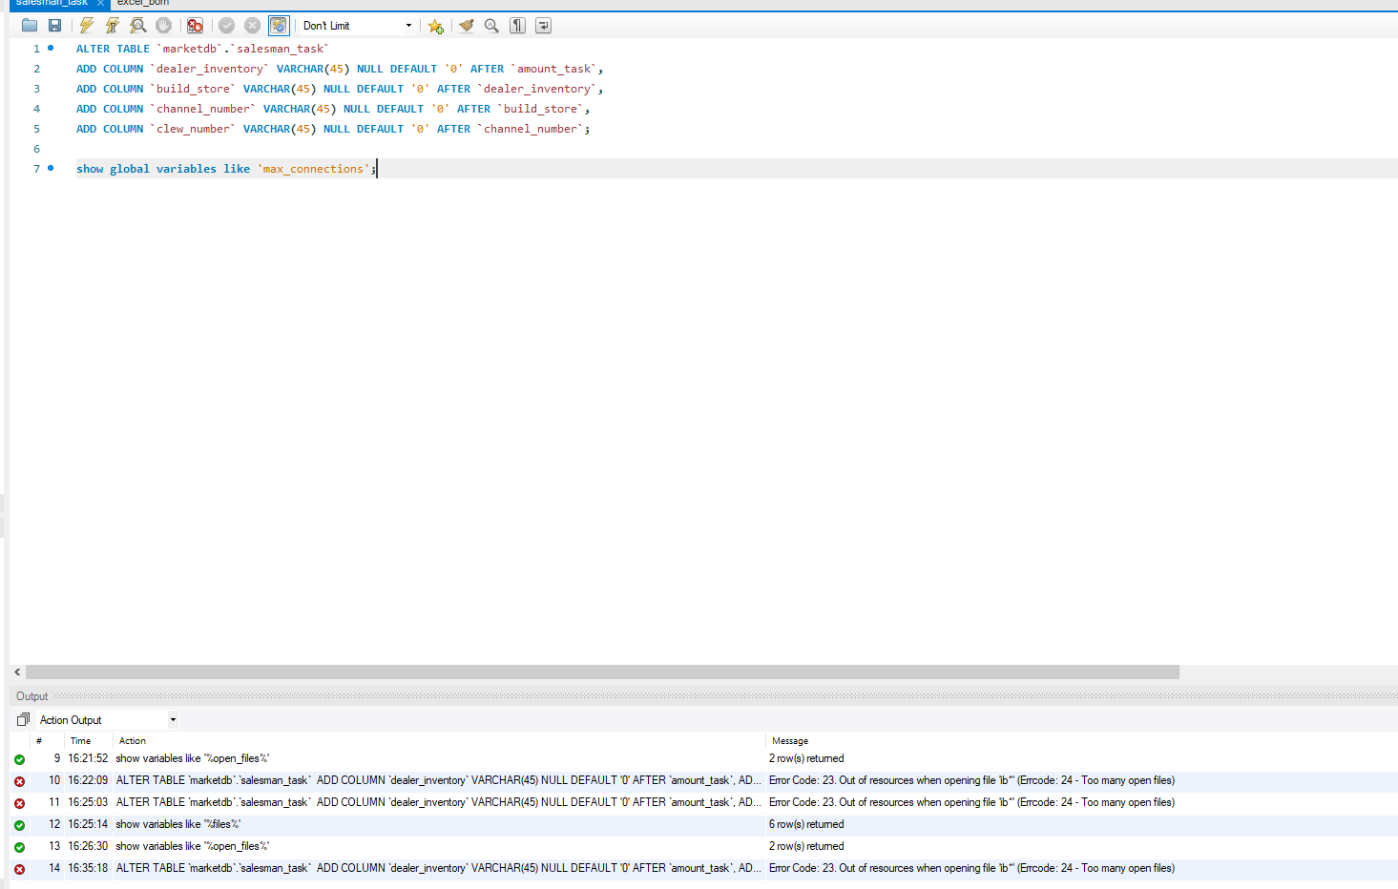Click the # column header
The width and height of the screenshot is (1398, 889).
pos(39,741)
